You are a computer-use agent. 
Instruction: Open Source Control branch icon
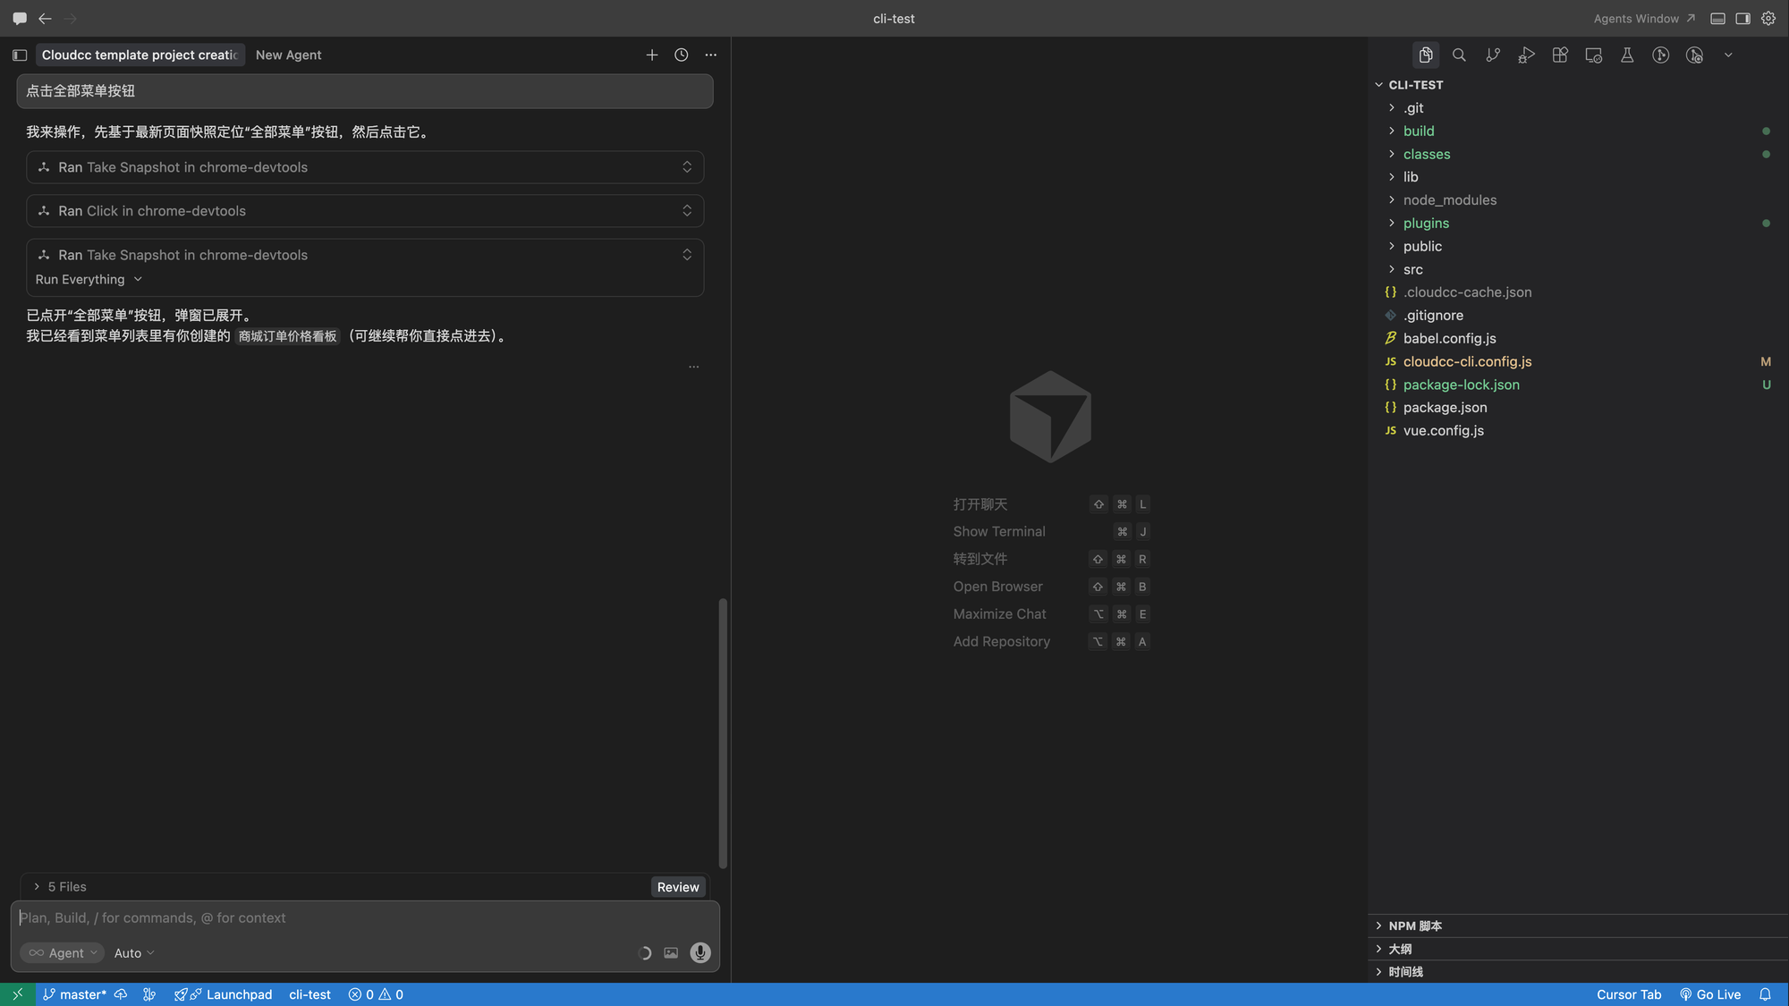point(1493,55)
